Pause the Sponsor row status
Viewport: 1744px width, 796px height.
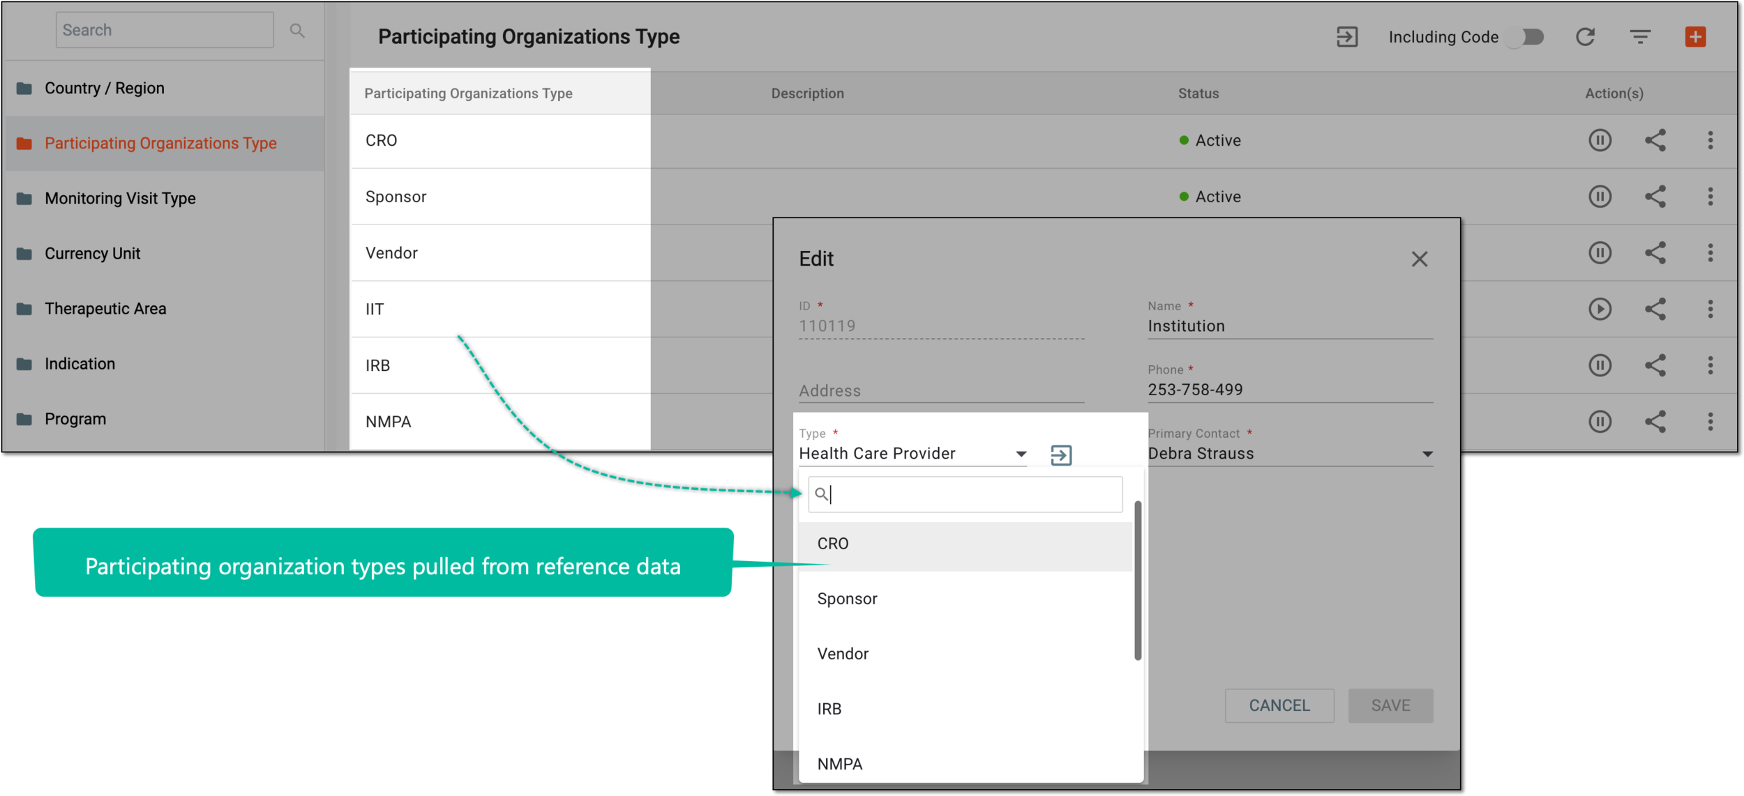click(1600, 197)
